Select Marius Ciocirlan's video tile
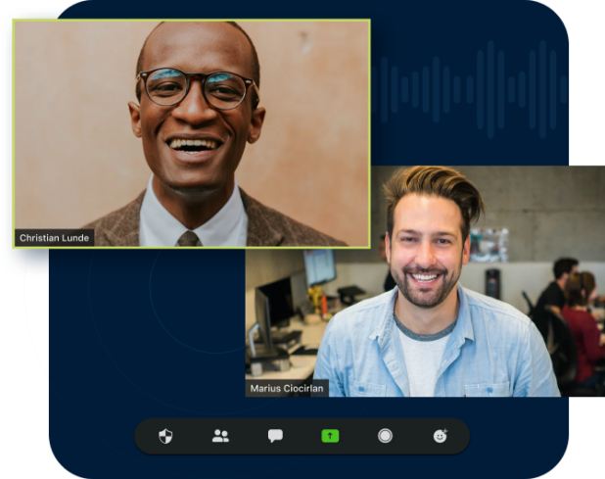Image resolution: width=605 pixels, height=479 pixels. pyautogui.click(x=425, y=281)
